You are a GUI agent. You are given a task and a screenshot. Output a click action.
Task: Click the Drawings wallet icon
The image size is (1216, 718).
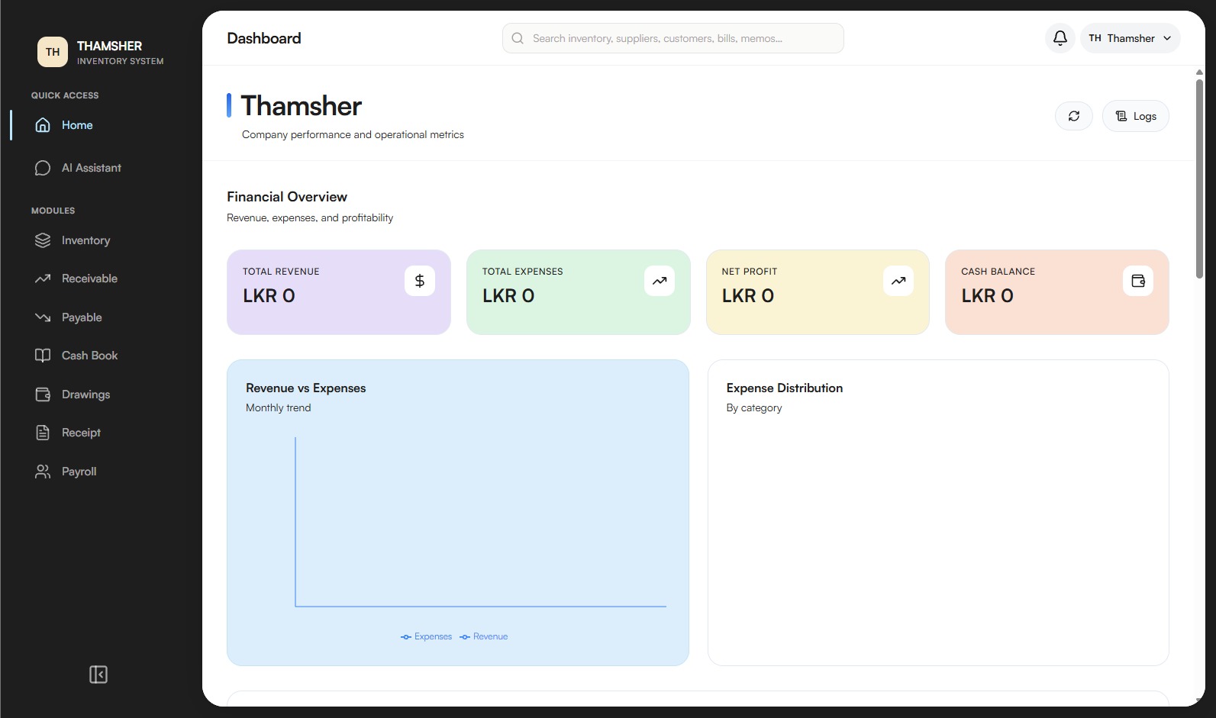(x=43, y=394)
